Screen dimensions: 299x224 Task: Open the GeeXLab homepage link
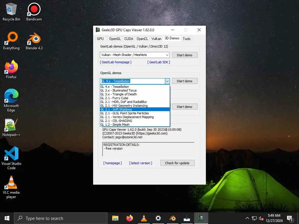click(116, 62)
